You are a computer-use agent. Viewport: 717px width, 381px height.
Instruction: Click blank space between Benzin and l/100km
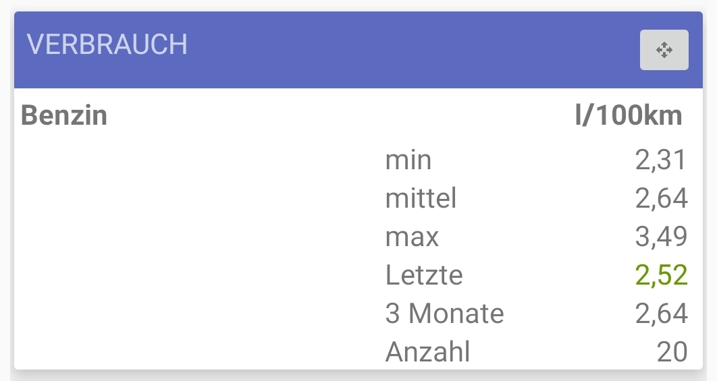coord(338,115)
